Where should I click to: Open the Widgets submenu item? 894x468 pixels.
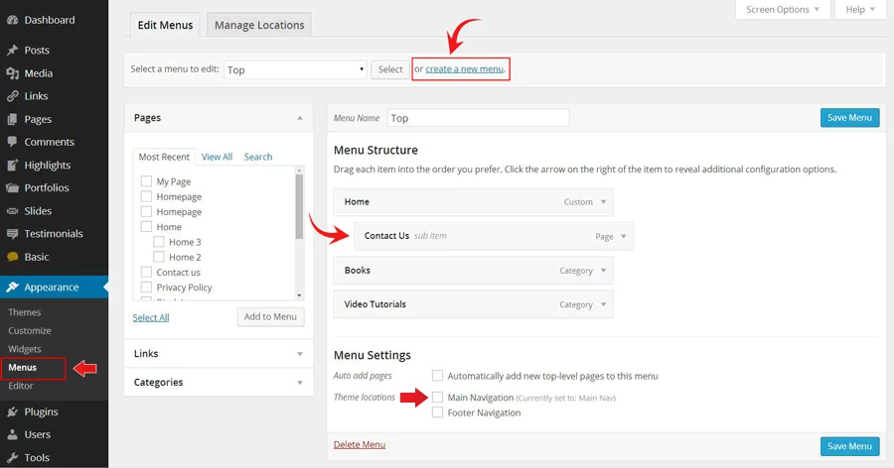(x=25, y=348)
